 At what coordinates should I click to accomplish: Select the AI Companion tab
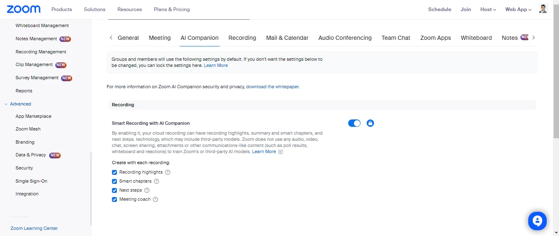click(x=200, y=38)
